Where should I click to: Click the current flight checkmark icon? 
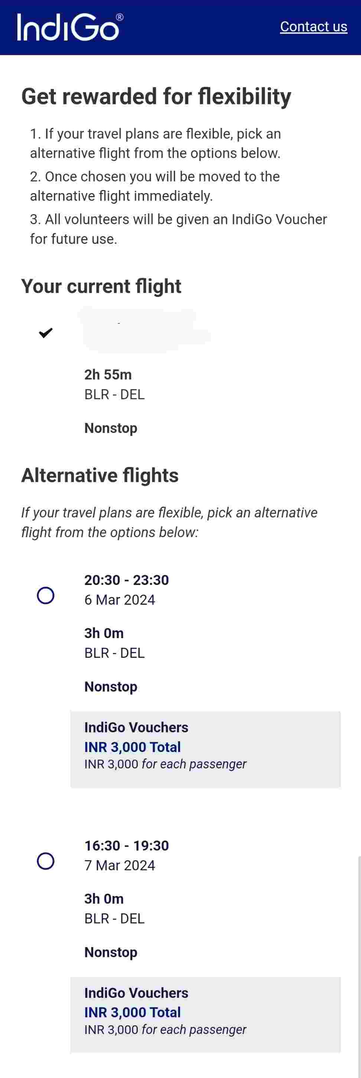[46, 333]
